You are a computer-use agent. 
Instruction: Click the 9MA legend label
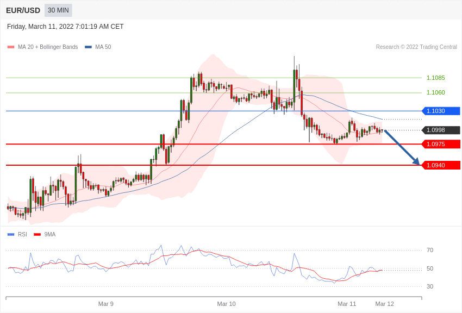click(x=50, y=234)
